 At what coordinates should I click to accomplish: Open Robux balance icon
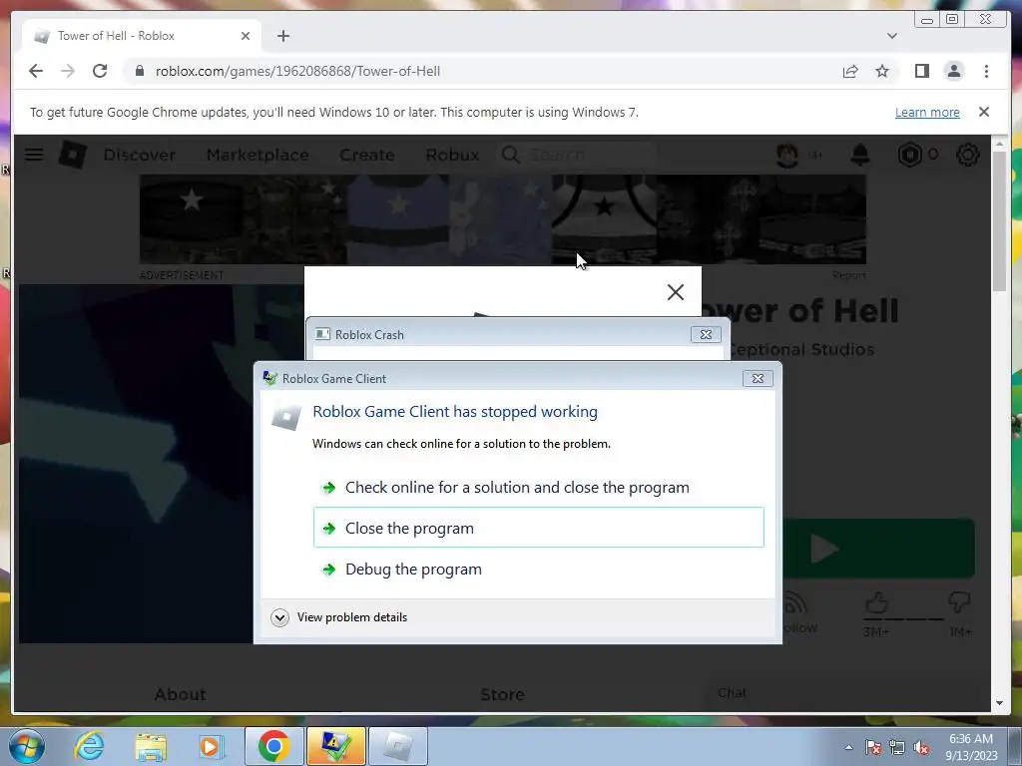910,155
